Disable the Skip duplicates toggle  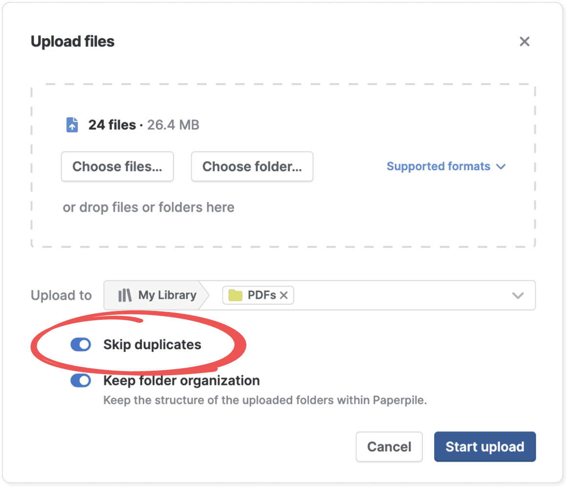(81, 345)
